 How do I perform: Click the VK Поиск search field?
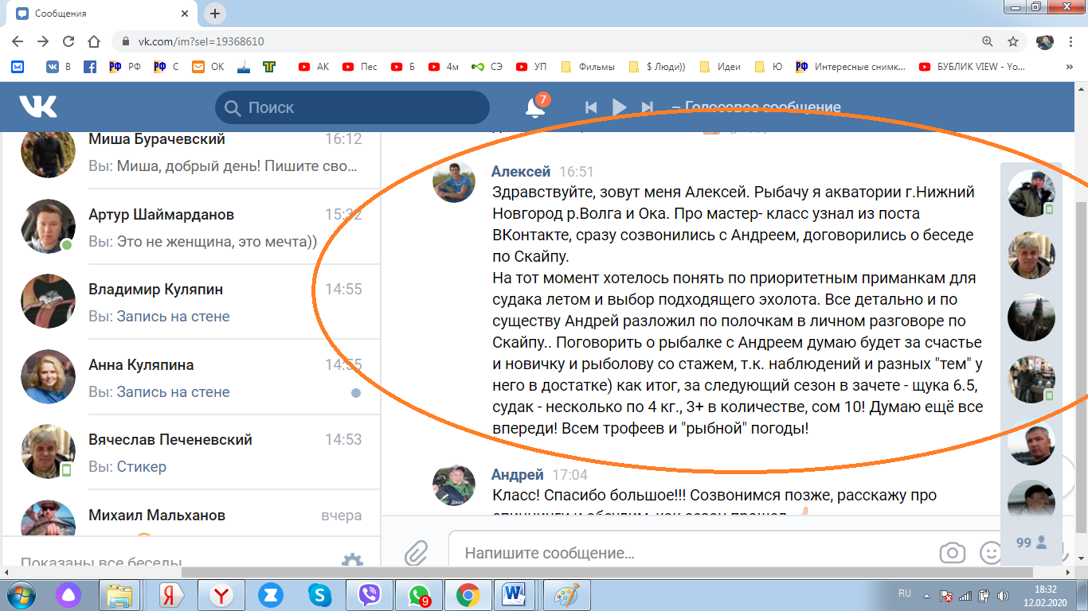(352, 107)
